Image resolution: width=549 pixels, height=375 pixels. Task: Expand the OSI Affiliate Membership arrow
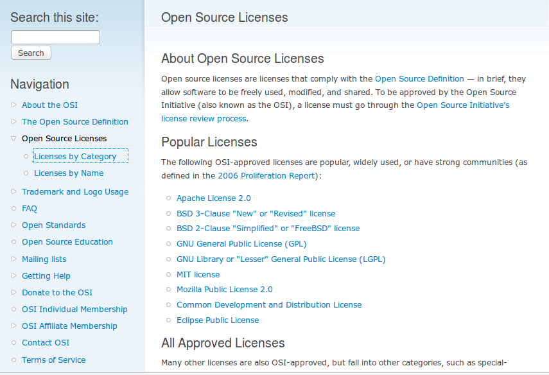pos(13,326)
